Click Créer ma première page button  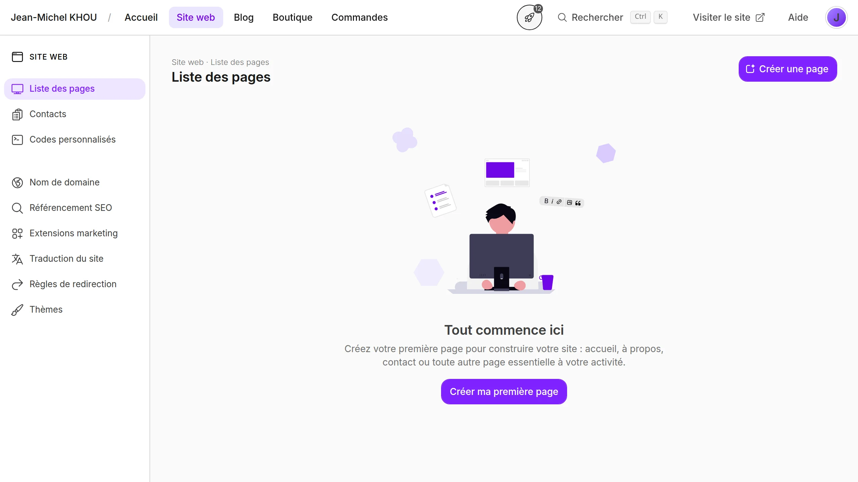[x=504, y=392]
